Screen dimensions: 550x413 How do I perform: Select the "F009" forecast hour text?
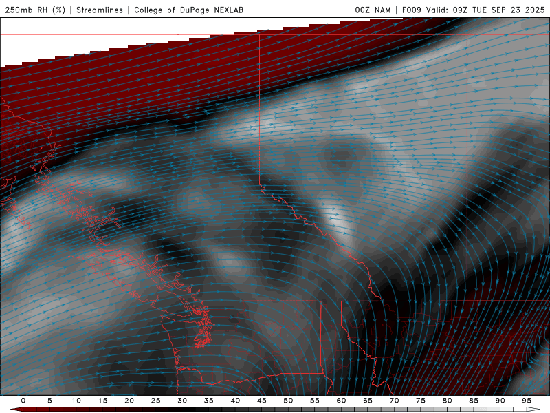412,10
